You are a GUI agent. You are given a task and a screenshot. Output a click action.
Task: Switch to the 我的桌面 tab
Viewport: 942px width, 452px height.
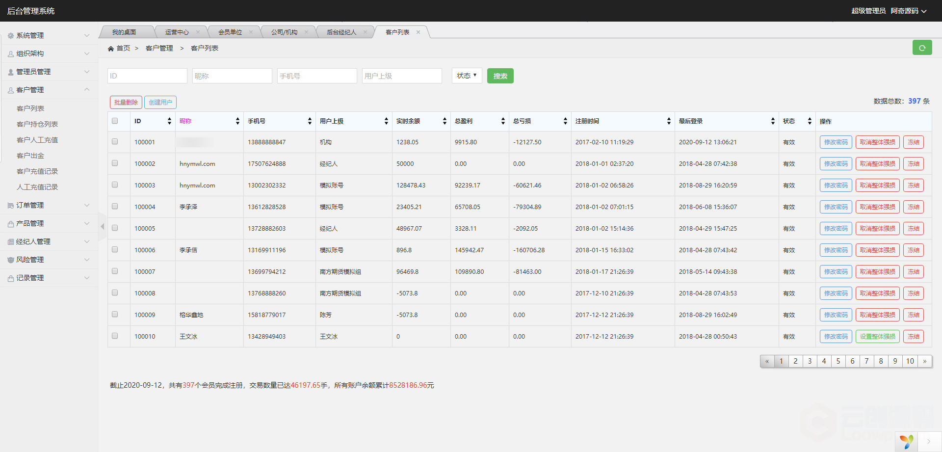[x=124, y=32]
